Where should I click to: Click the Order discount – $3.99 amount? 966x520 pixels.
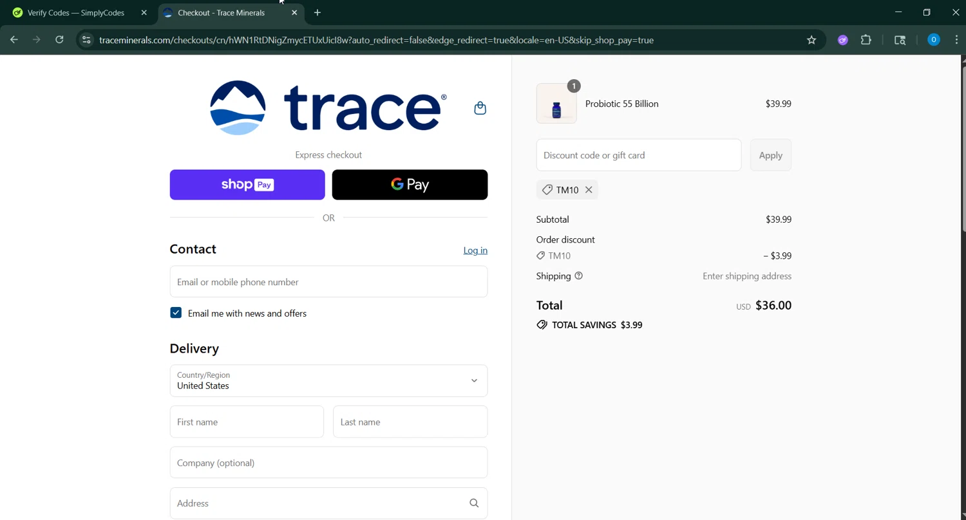pos(777,256)
